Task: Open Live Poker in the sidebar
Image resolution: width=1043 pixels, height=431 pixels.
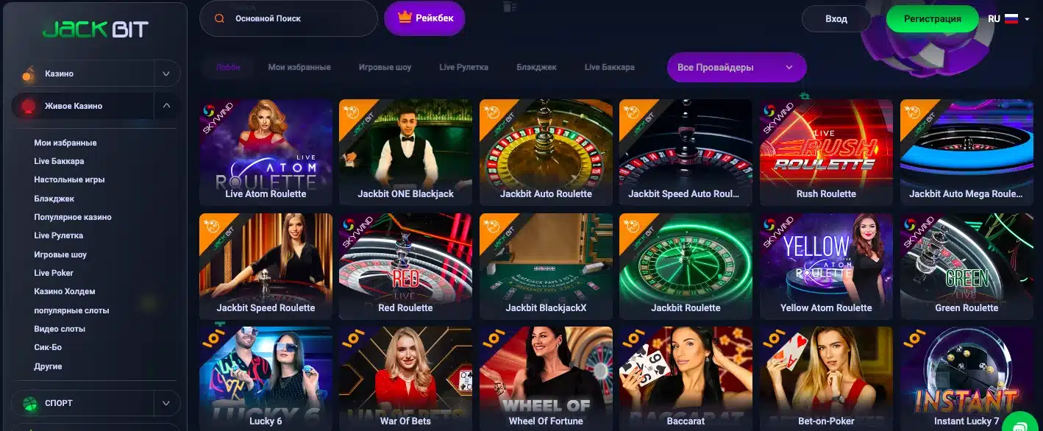Action: click(x=54, y=273)
